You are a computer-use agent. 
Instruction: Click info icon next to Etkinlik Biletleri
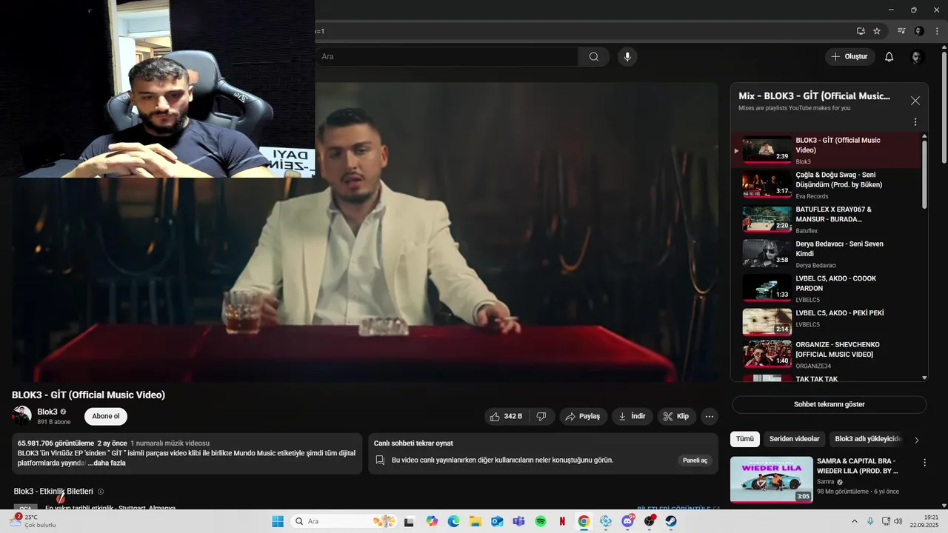[x=101, y=492]
